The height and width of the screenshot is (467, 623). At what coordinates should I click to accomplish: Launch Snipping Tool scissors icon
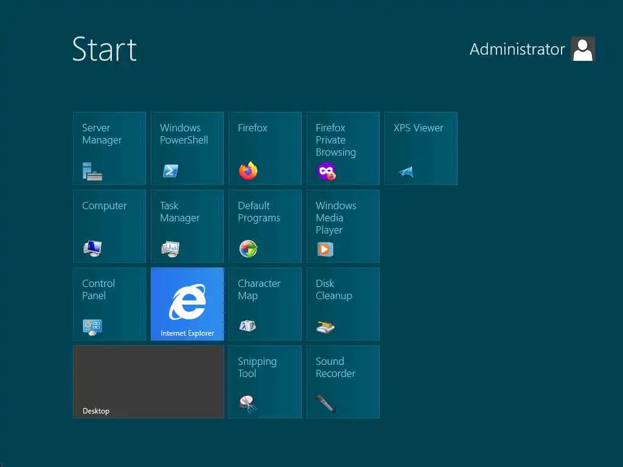pyautogui.click(x=248, y=404)
